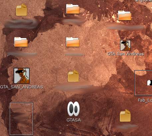Image resolution: width=152 pixels, height=136 pixels.
Task: Click the "GTA_SAN_ANDREAS" filename label
Action: tap(22, 87)
